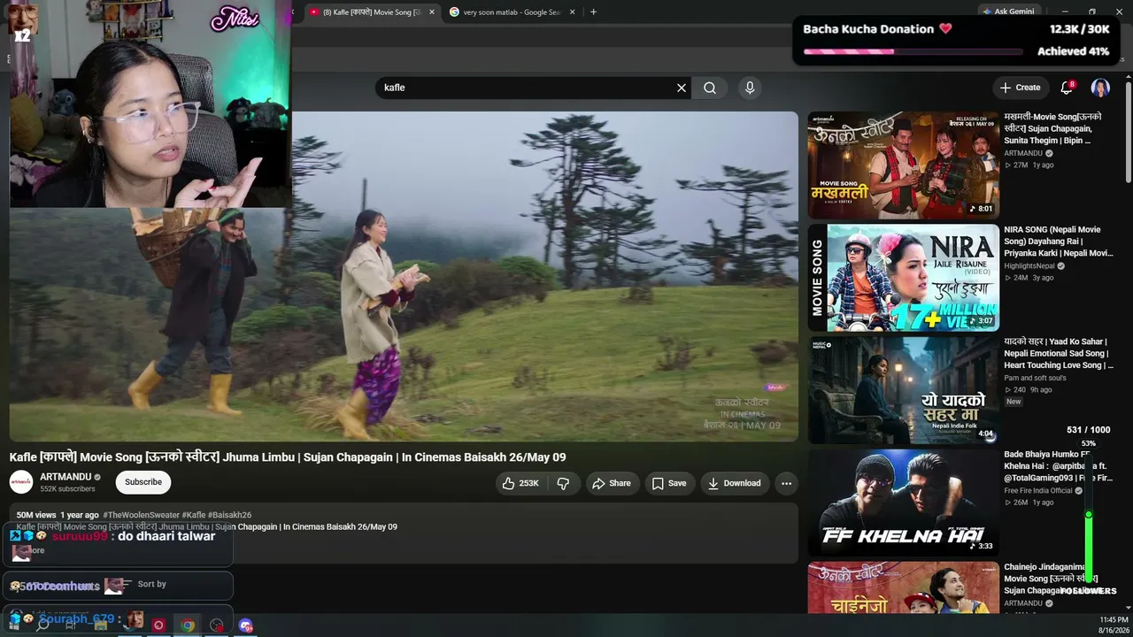
Task: Like the Kafle video (253K)
Action: tap(520, 483)
